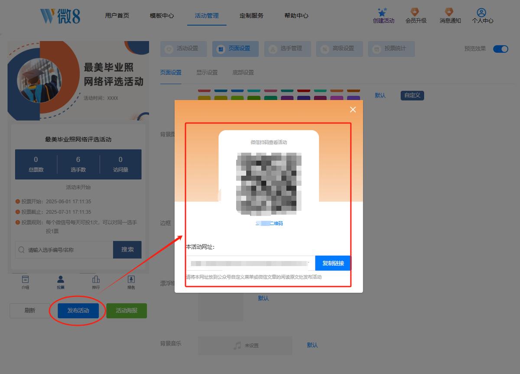Click the graduate photo in banner
Screen dimensions: 520x374
(39, 80)
